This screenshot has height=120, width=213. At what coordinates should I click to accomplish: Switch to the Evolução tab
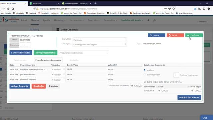[x=74, y=60]
